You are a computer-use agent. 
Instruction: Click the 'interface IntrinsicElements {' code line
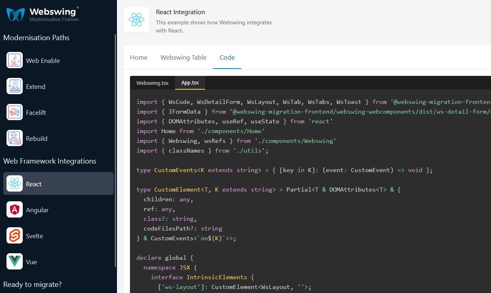tap(202, 277)
